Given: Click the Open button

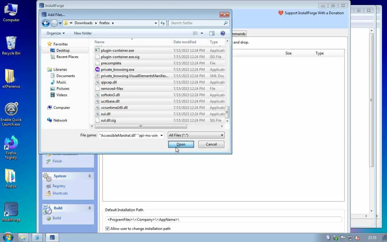Looking at the screenshot, I should pos(181,144).
